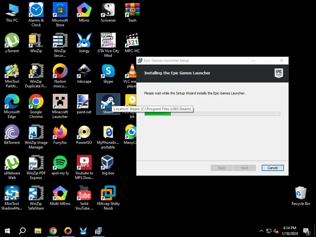Select the Microsoft Edge desktop shortcut
The width and height of the screenshot is (316, 237).
pos(12,106)
